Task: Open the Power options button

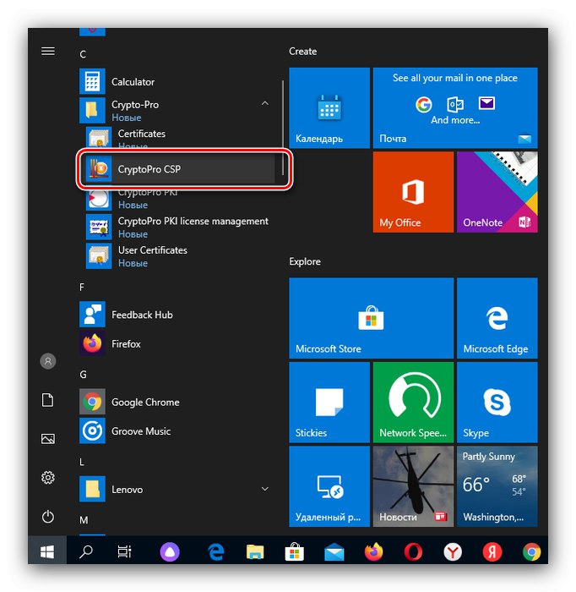Action: coord(48,517)
